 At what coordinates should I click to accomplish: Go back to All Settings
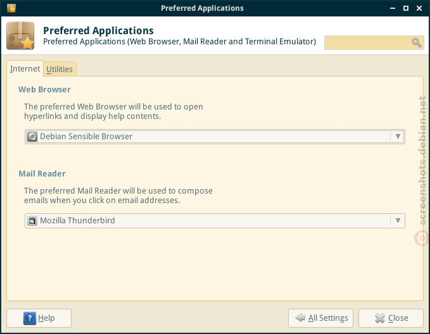(320, 318)
